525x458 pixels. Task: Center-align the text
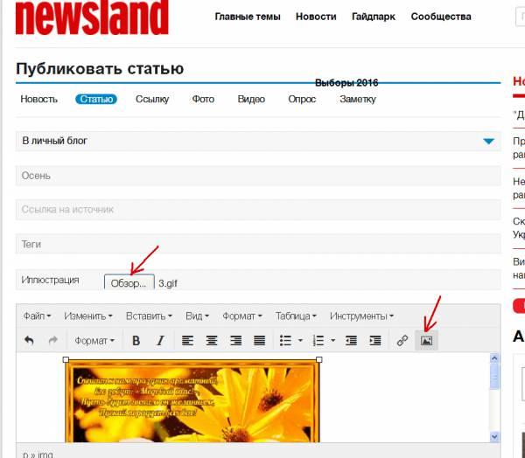click(211, 341)
